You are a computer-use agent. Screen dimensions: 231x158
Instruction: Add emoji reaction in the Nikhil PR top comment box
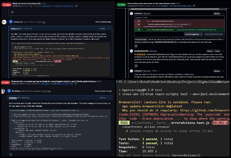click(12, 12)
